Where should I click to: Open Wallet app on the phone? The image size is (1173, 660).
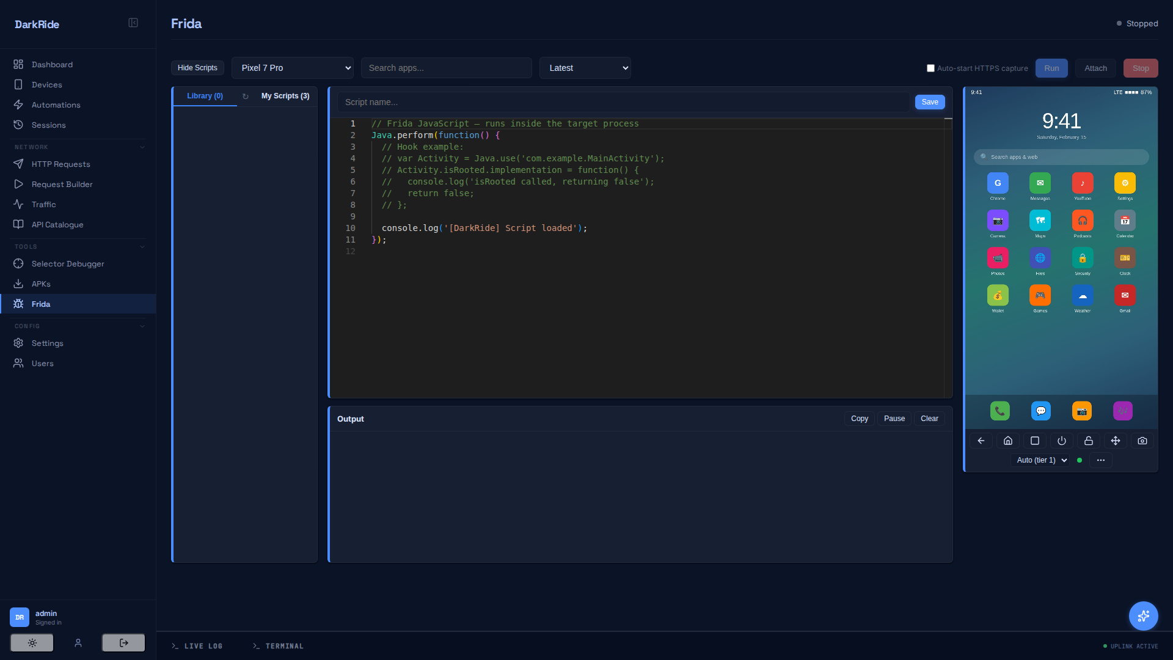[998, 296]
